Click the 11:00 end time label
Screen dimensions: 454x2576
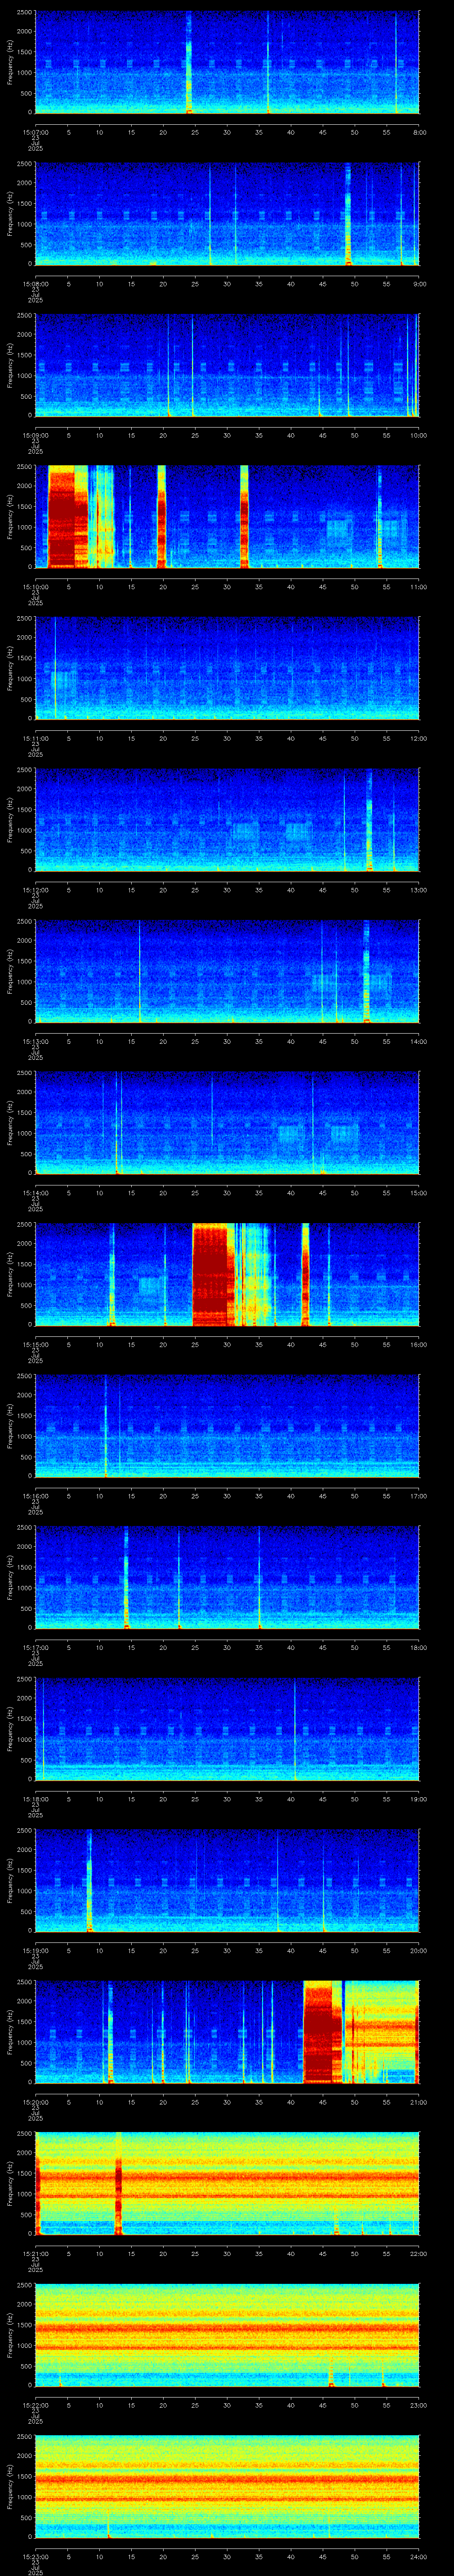click(x=418, y=587)
